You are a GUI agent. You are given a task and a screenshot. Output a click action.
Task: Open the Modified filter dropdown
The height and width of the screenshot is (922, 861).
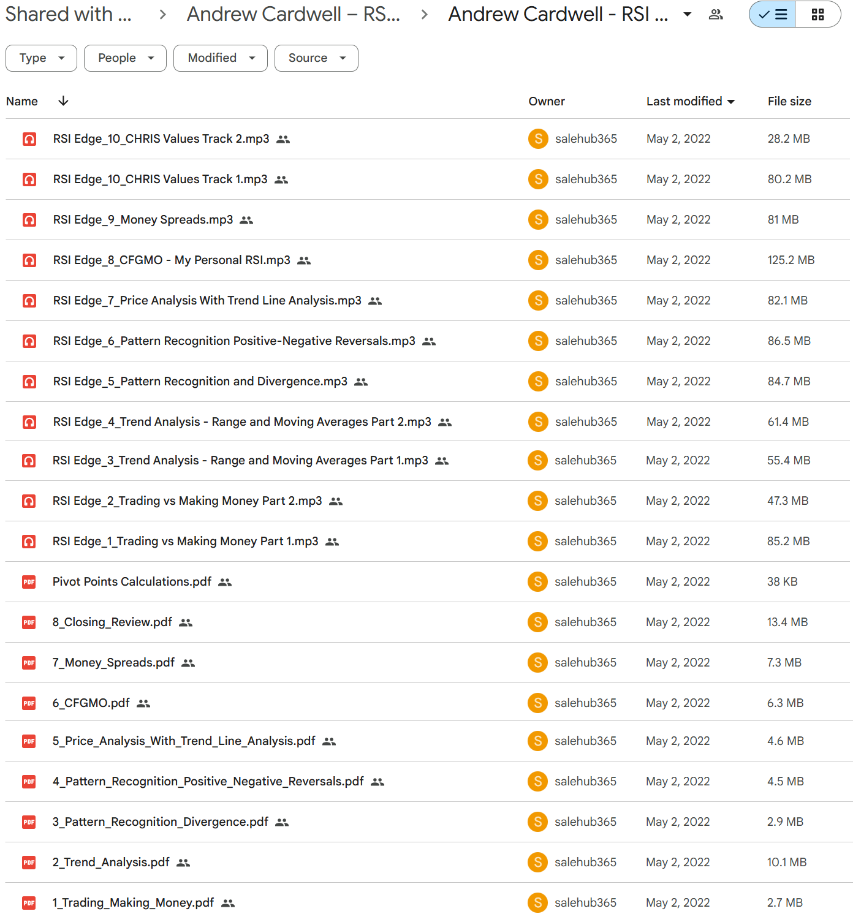[x=221, y=58]
